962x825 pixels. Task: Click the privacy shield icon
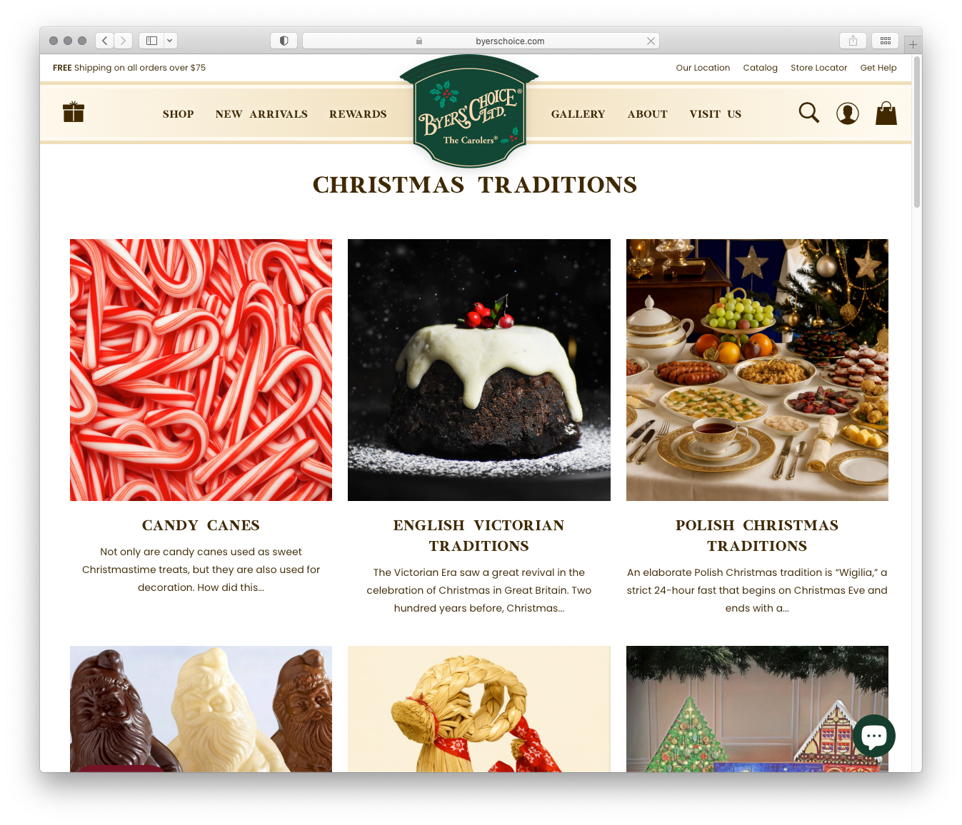(284, 41)
